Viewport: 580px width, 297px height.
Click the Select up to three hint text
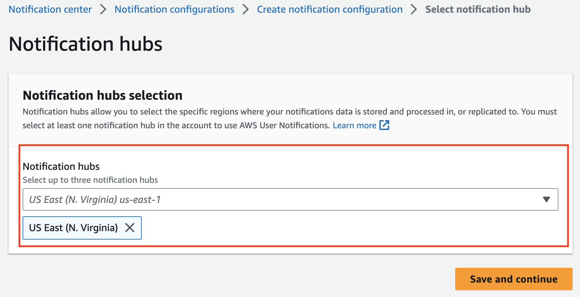click(90, 180)
